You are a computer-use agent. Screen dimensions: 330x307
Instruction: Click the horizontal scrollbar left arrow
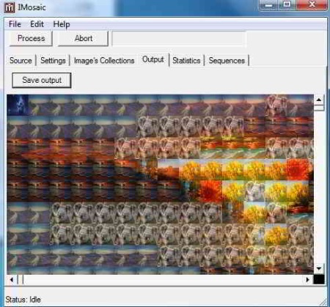click(x=12, y=279)
